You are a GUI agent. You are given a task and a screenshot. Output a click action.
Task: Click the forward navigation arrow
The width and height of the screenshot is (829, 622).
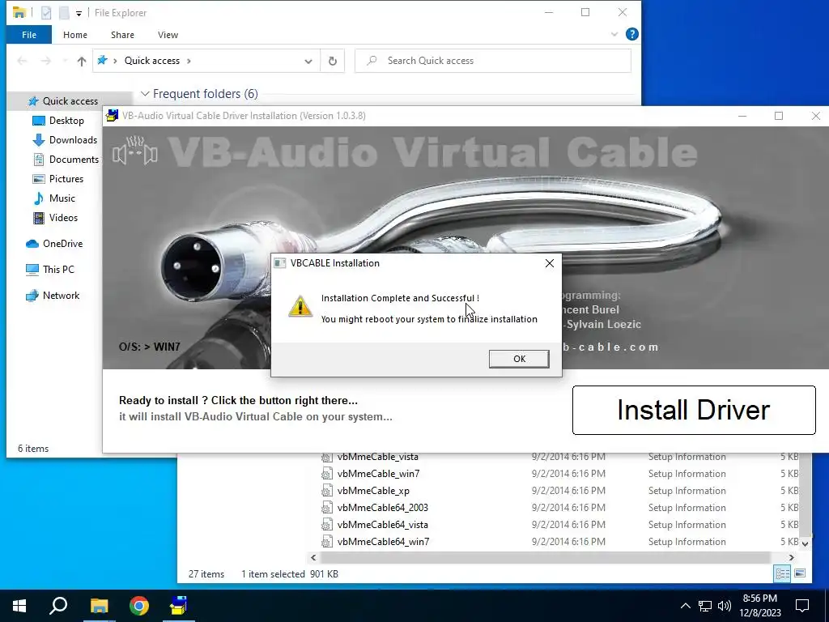pos(46,61)
